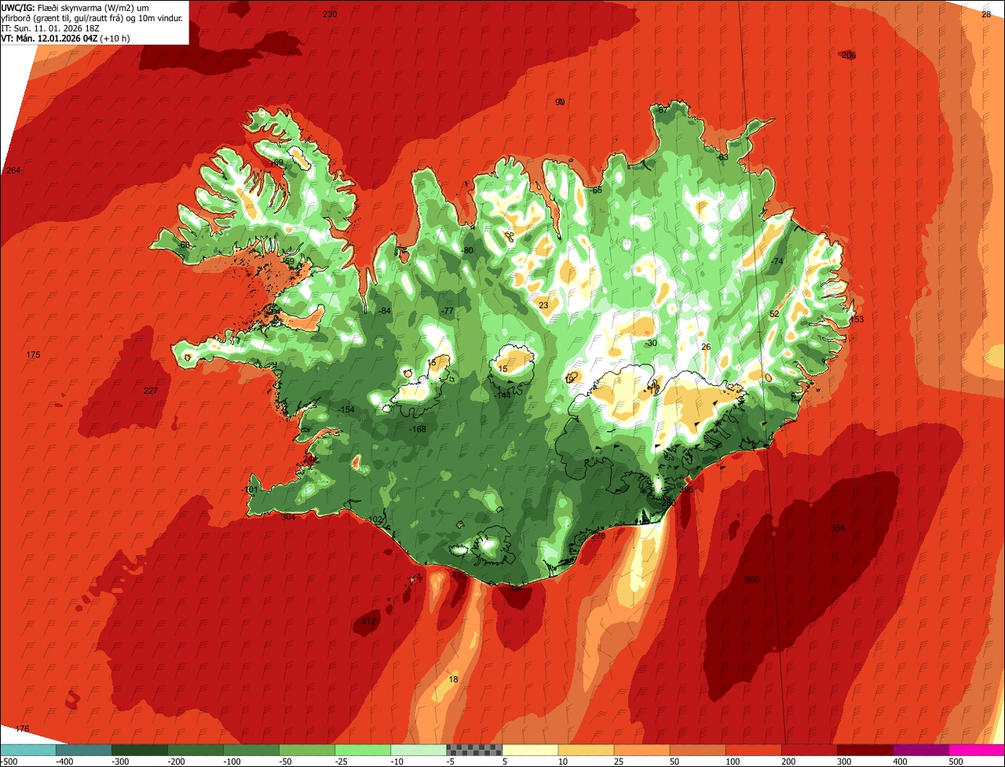Click the pale yellow 5 to 10 legend swatch
The image size is (1005, 767).
(x=530, y=750)
